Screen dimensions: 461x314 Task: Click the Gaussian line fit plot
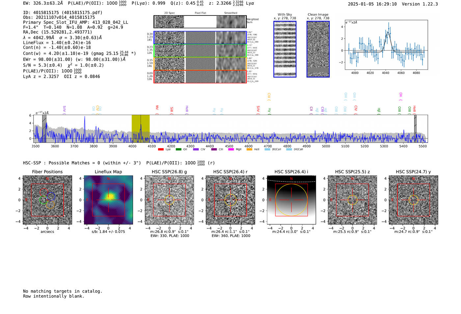point(386,45)
